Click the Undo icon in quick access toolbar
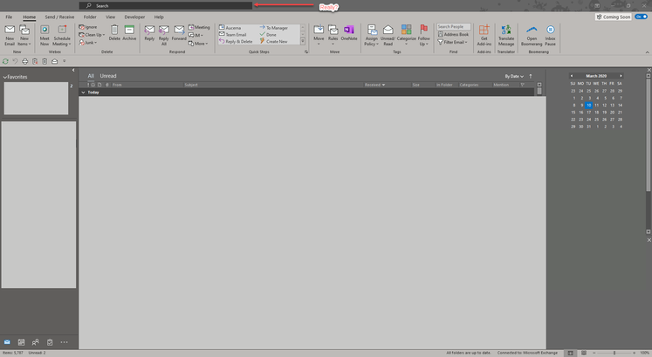Image resolution: width=652 pixels, height=357 pixels. click(x=15, y=61)
